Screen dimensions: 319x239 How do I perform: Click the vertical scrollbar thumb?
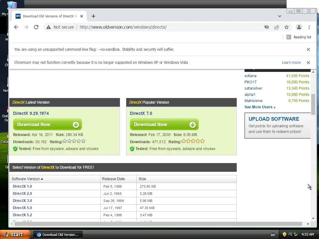point(313,105)
